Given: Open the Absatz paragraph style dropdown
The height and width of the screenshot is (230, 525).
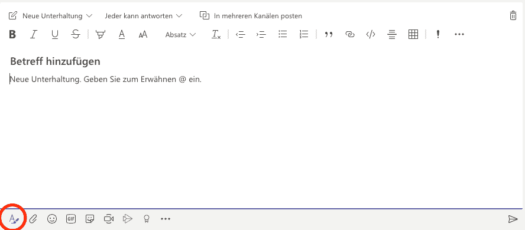Looking at the screenshot, I should pos(180,35).
